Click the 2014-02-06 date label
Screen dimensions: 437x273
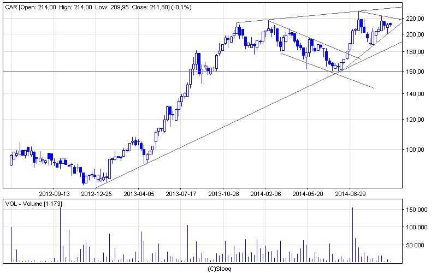[265, 194]
